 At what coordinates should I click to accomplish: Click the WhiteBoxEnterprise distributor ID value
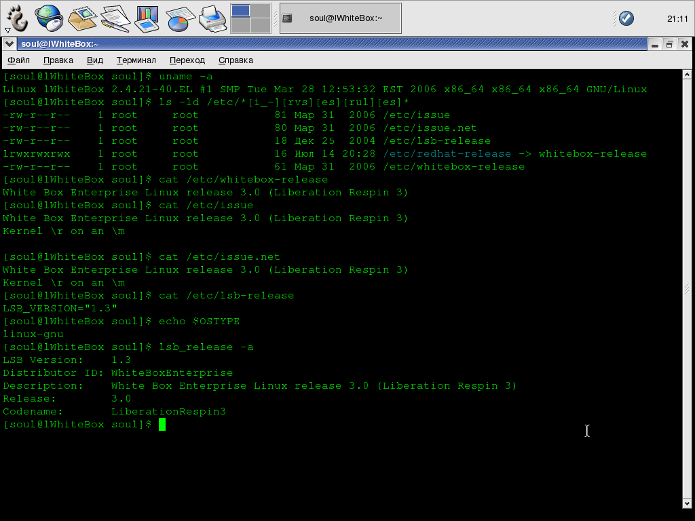(x=172, y=373)
